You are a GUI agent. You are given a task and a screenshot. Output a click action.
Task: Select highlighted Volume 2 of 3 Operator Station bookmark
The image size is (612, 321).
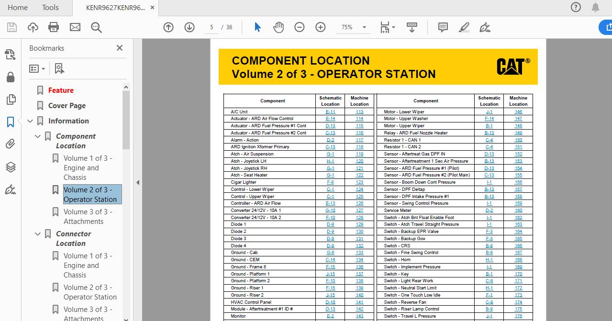click(x=92, y=195)
